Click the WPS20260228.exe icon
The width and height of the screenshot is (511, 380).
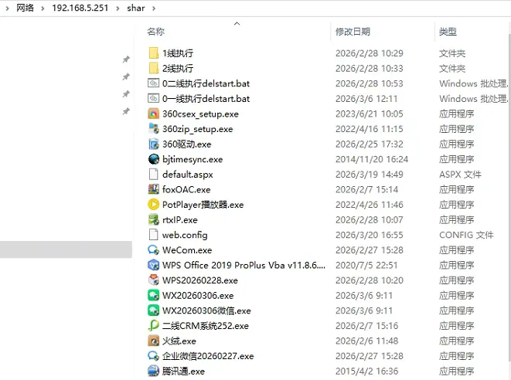click(154, 280)
